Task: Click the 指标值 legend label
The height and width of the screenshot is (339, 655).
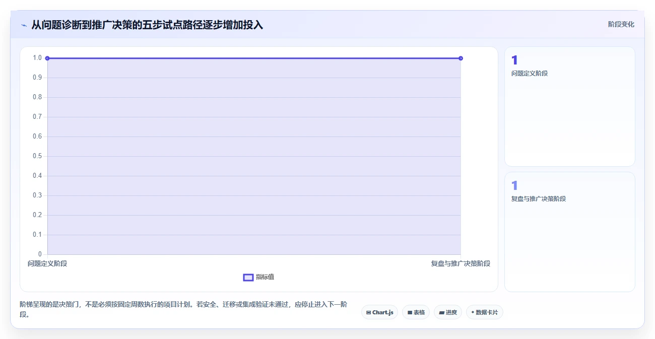Action: [265, 277]
